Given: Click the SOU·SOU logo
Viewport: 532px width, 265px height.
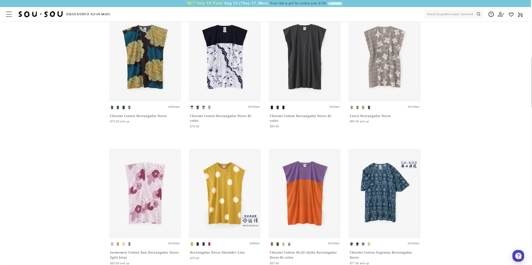Looking at the screenshot, I should [x=40, y=14].
